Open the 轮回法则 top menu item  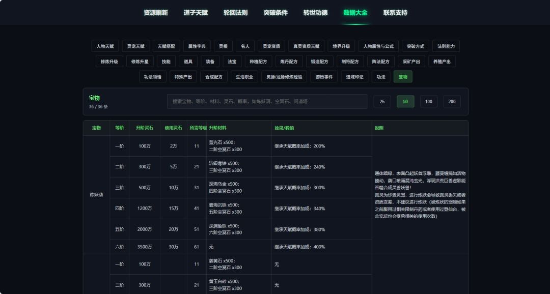[236, 13]
